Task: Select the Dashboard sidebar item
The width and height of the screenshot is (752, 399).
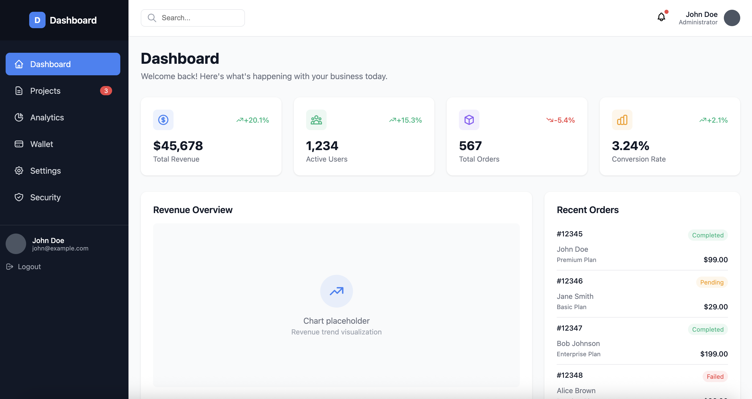Action: [63, 64]
